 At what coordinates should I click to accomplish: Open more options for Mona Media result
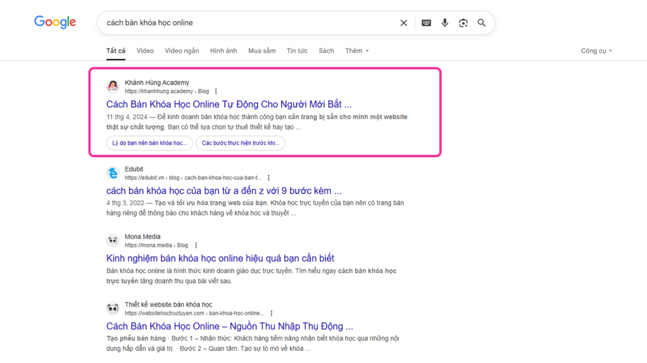click(x=196, y=246)
